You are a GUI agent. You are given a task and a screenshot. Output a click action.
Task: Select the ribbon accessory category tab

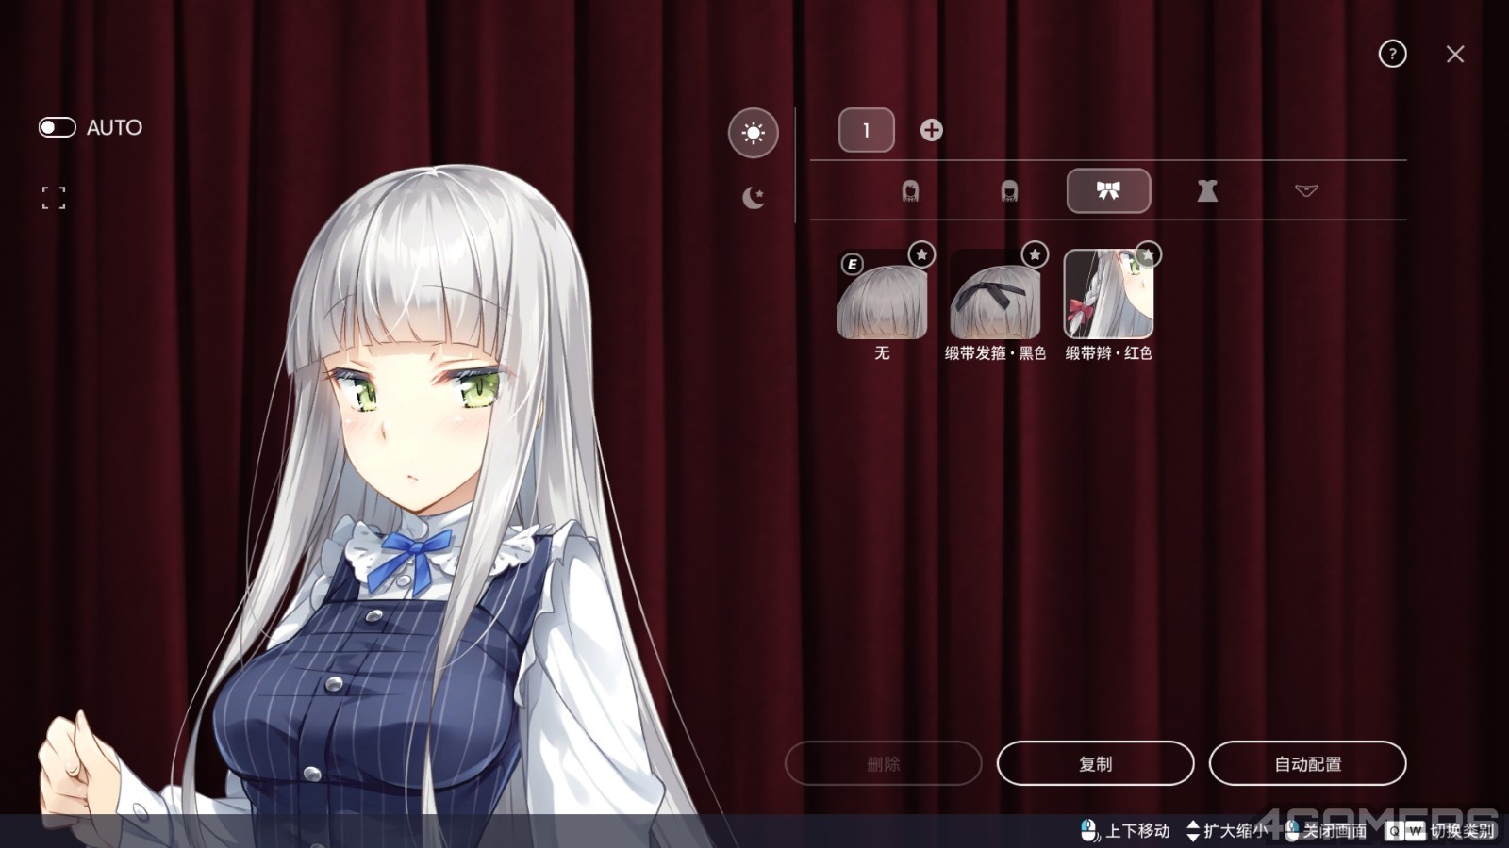coord(1108,191)
